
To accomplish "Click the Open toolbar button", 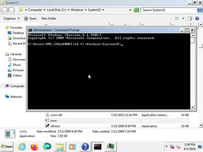I will click(x=30, y=18).
